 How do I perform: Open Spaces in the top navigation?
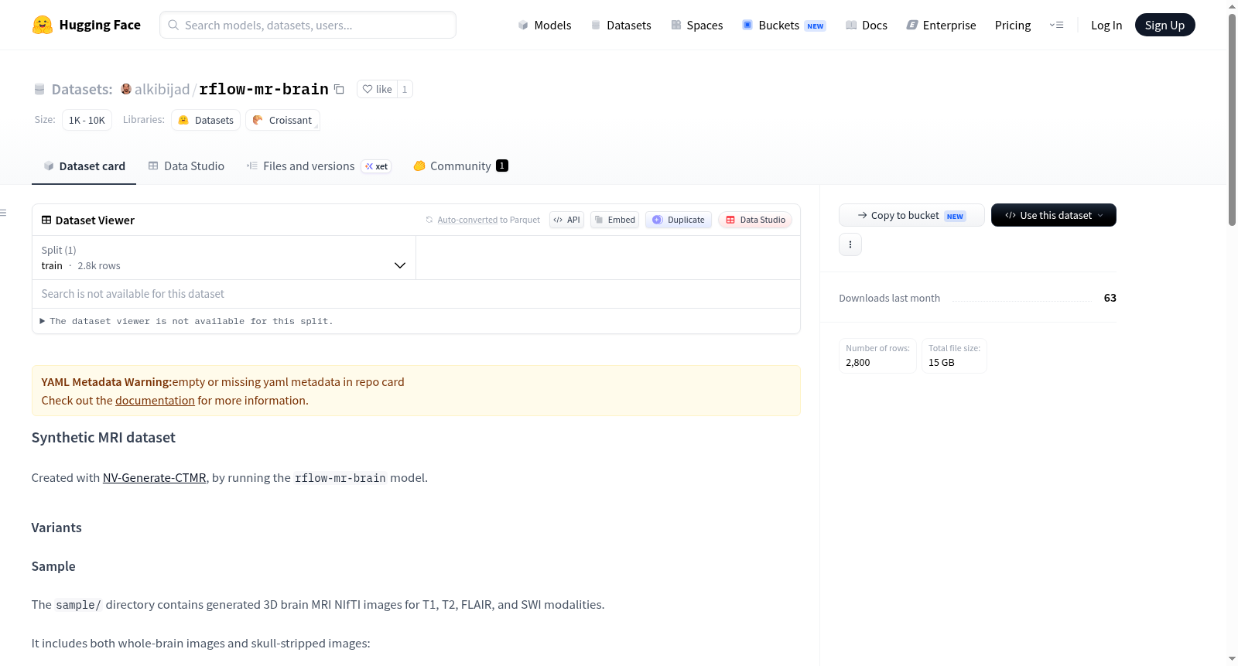[x=697, y=25]
